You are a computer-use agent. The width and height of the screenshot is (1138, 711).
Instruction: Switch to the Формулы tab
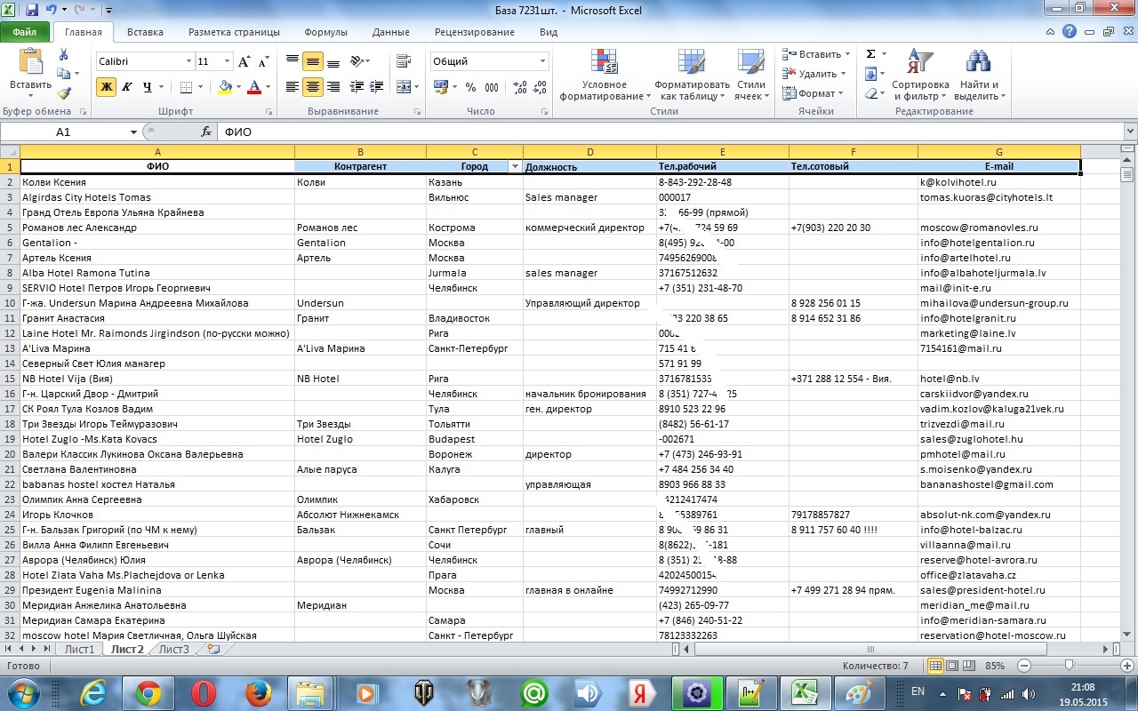[325, 32]
